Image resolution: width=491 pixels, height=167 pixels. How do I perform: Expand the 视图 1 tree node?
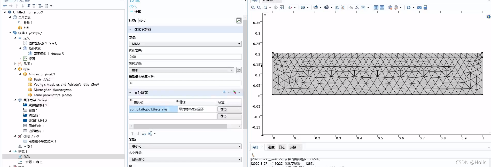[x=20, y=59]
